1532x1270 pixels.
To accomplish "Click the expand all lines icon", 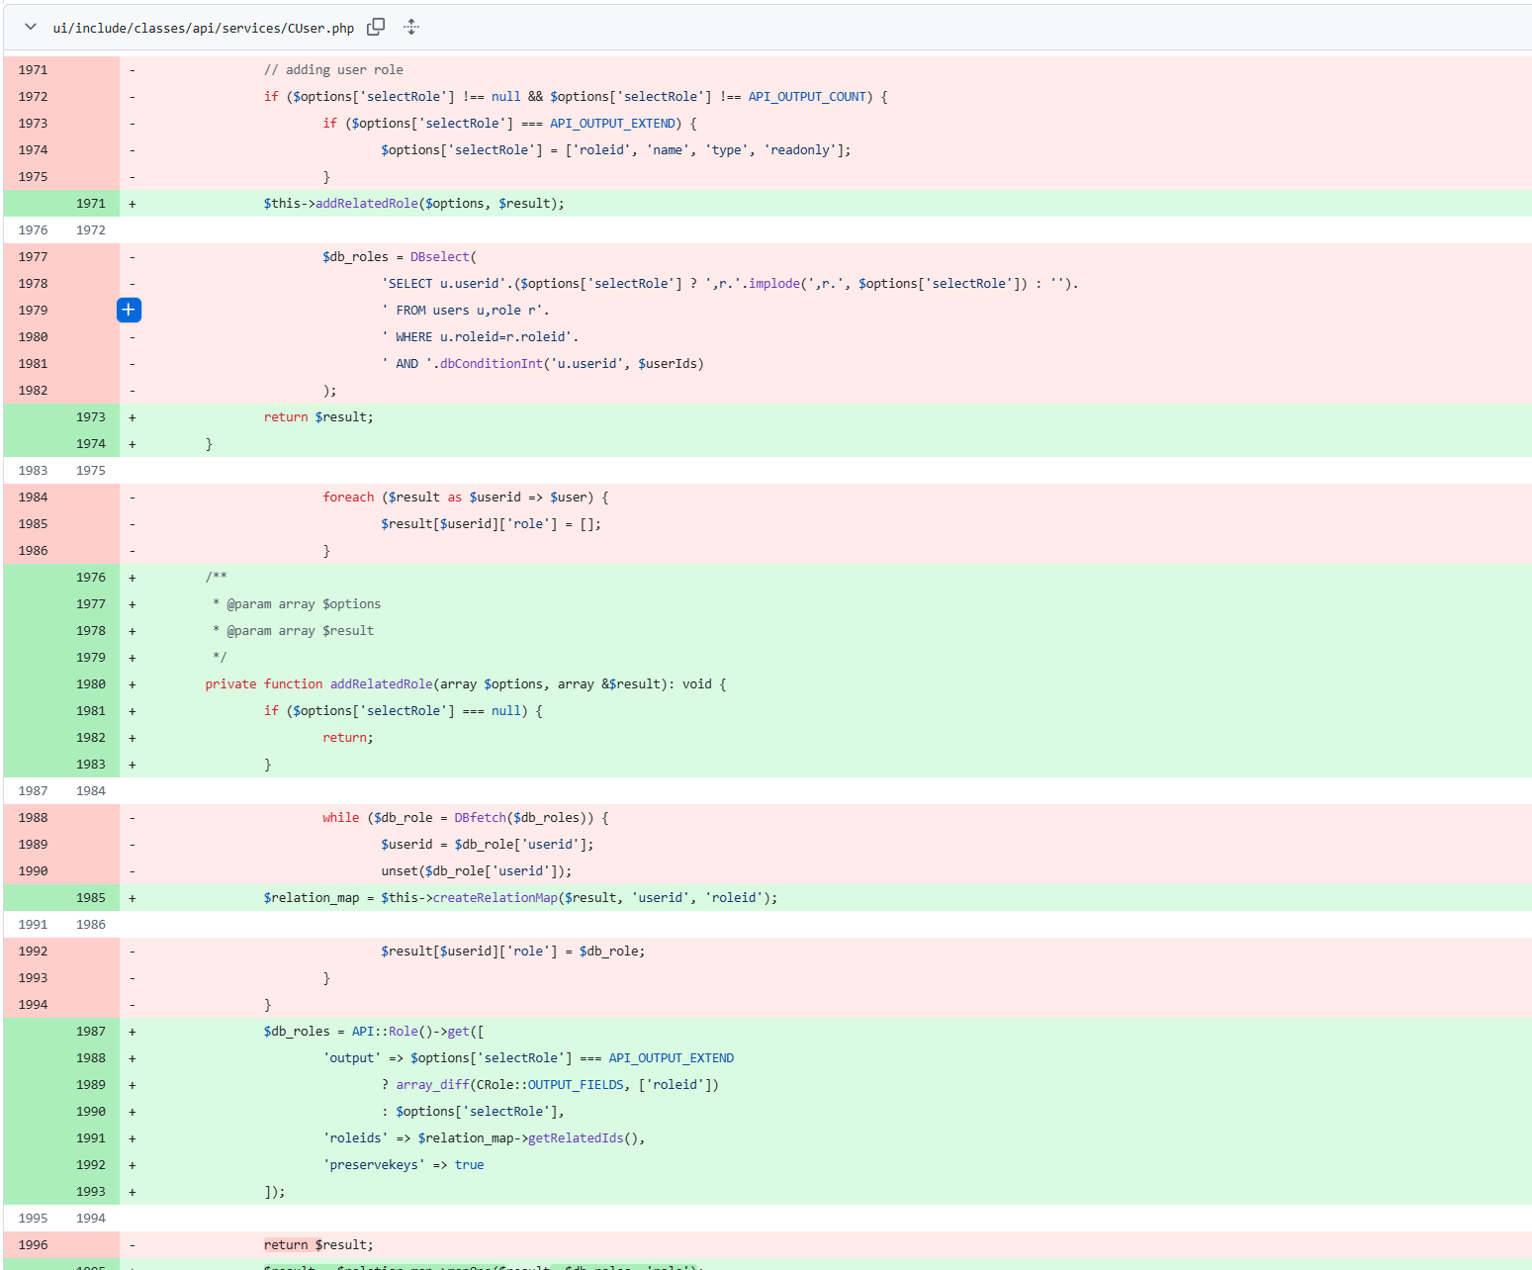I will [x=411, y=28].
